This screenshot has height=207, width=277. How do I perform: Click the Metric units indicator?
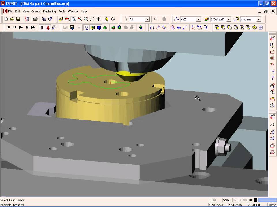point(272,205)
